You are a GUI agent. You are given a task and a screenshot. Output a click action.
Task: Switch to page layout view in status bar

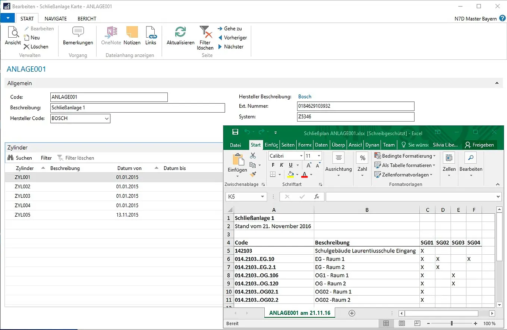(402, 323)
